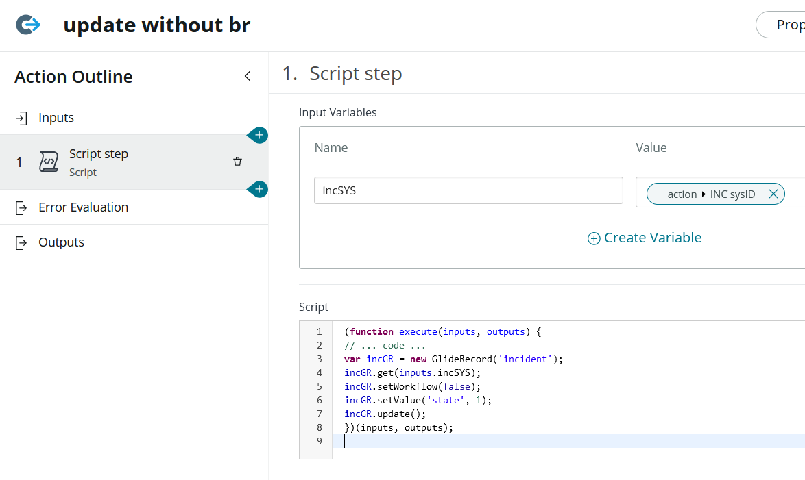Click the incSYS name input field
Screen dimensions: 805x480
468,190
